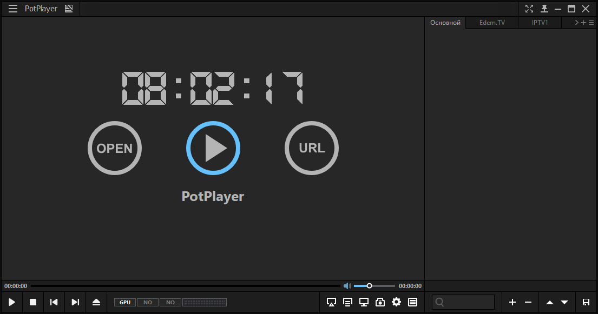This screenshot has width=598, height=314.
Task: Click the URL circle button
Action: pyautogui.click(x=312, y=148)
